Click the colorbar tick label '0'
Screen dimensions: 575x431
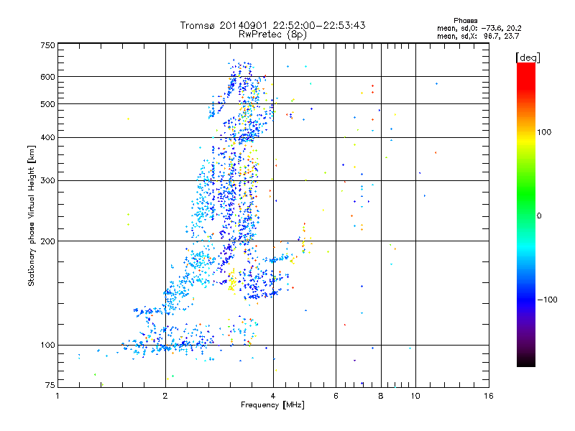(539, 216)
